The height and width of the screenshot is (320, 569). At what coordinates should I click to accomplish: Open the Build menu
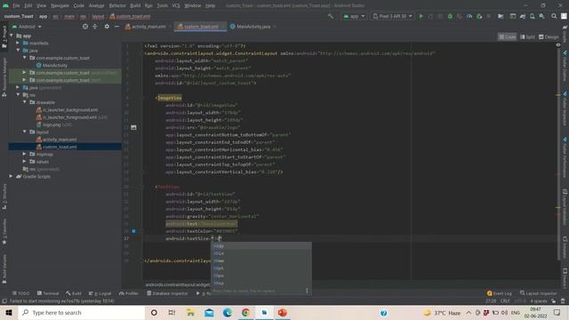pos(135,5)
